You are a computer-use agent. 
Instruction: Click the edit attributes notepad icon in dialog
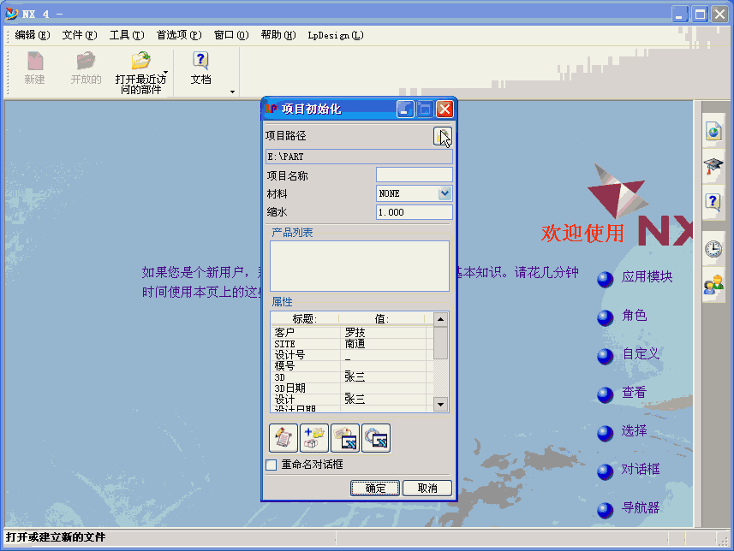pyautogui.click(x=283, y=438)
